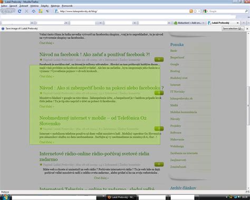Click the Stop loading X icon
This screenshot has height=200, width=250.
point(26,11)
